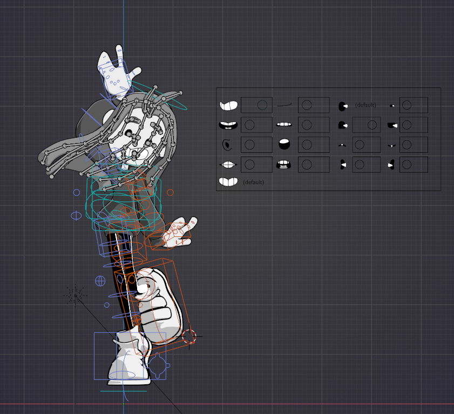Click the slider handle beside the square open mouth
The width and height of the screenshot is (454, 414).
(x=307, y=165)
